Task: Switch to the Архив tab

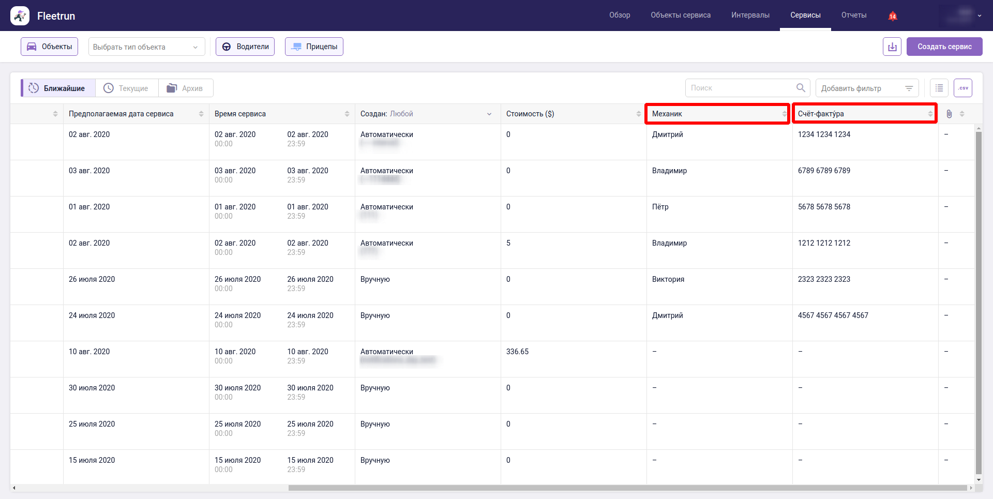Action: coord(185,88)
